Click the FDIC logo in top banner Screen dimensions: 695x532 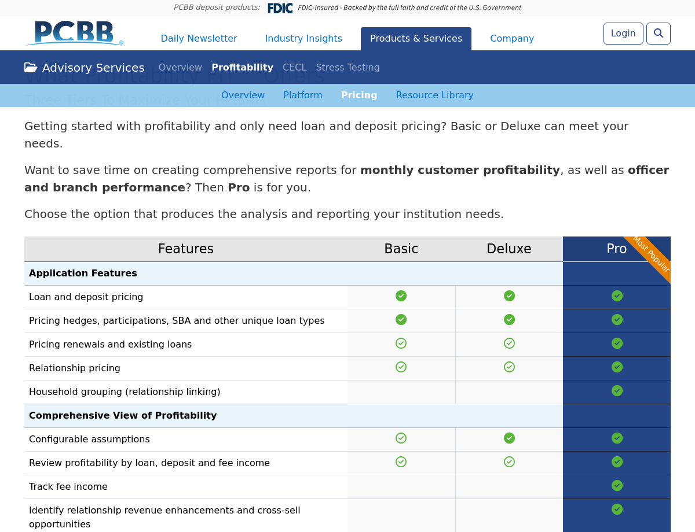pos(280,8)
